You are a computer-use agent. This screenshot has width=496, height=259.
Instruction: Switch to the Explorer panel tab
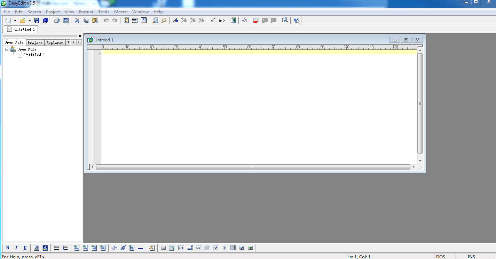coord(55,43)
